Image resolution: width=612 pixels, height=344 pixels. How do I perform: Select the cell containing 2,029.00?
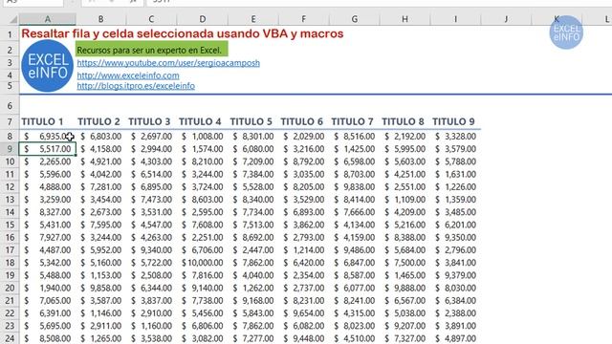click(x=304, y=137)
